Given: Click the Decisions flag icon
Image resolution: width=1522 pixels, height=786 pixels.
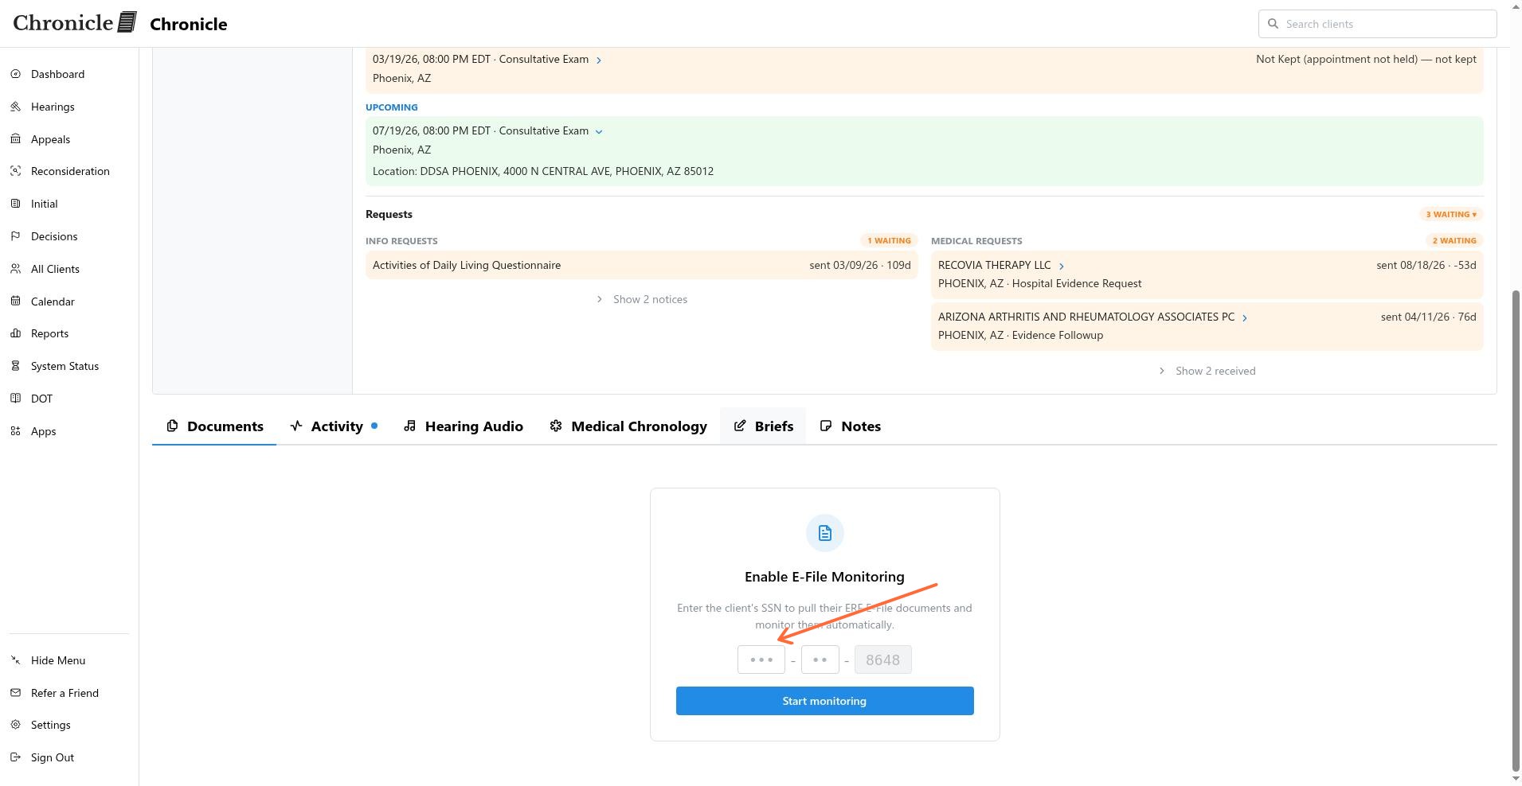Looking at the screenshot, I should (15, 236).
